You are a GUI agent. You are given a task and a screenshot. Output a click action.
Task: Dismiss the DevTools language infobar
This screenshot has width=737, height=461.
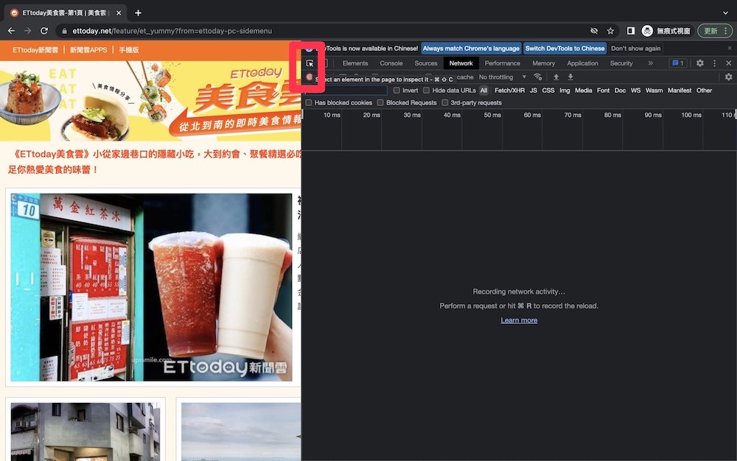(730, 48)
